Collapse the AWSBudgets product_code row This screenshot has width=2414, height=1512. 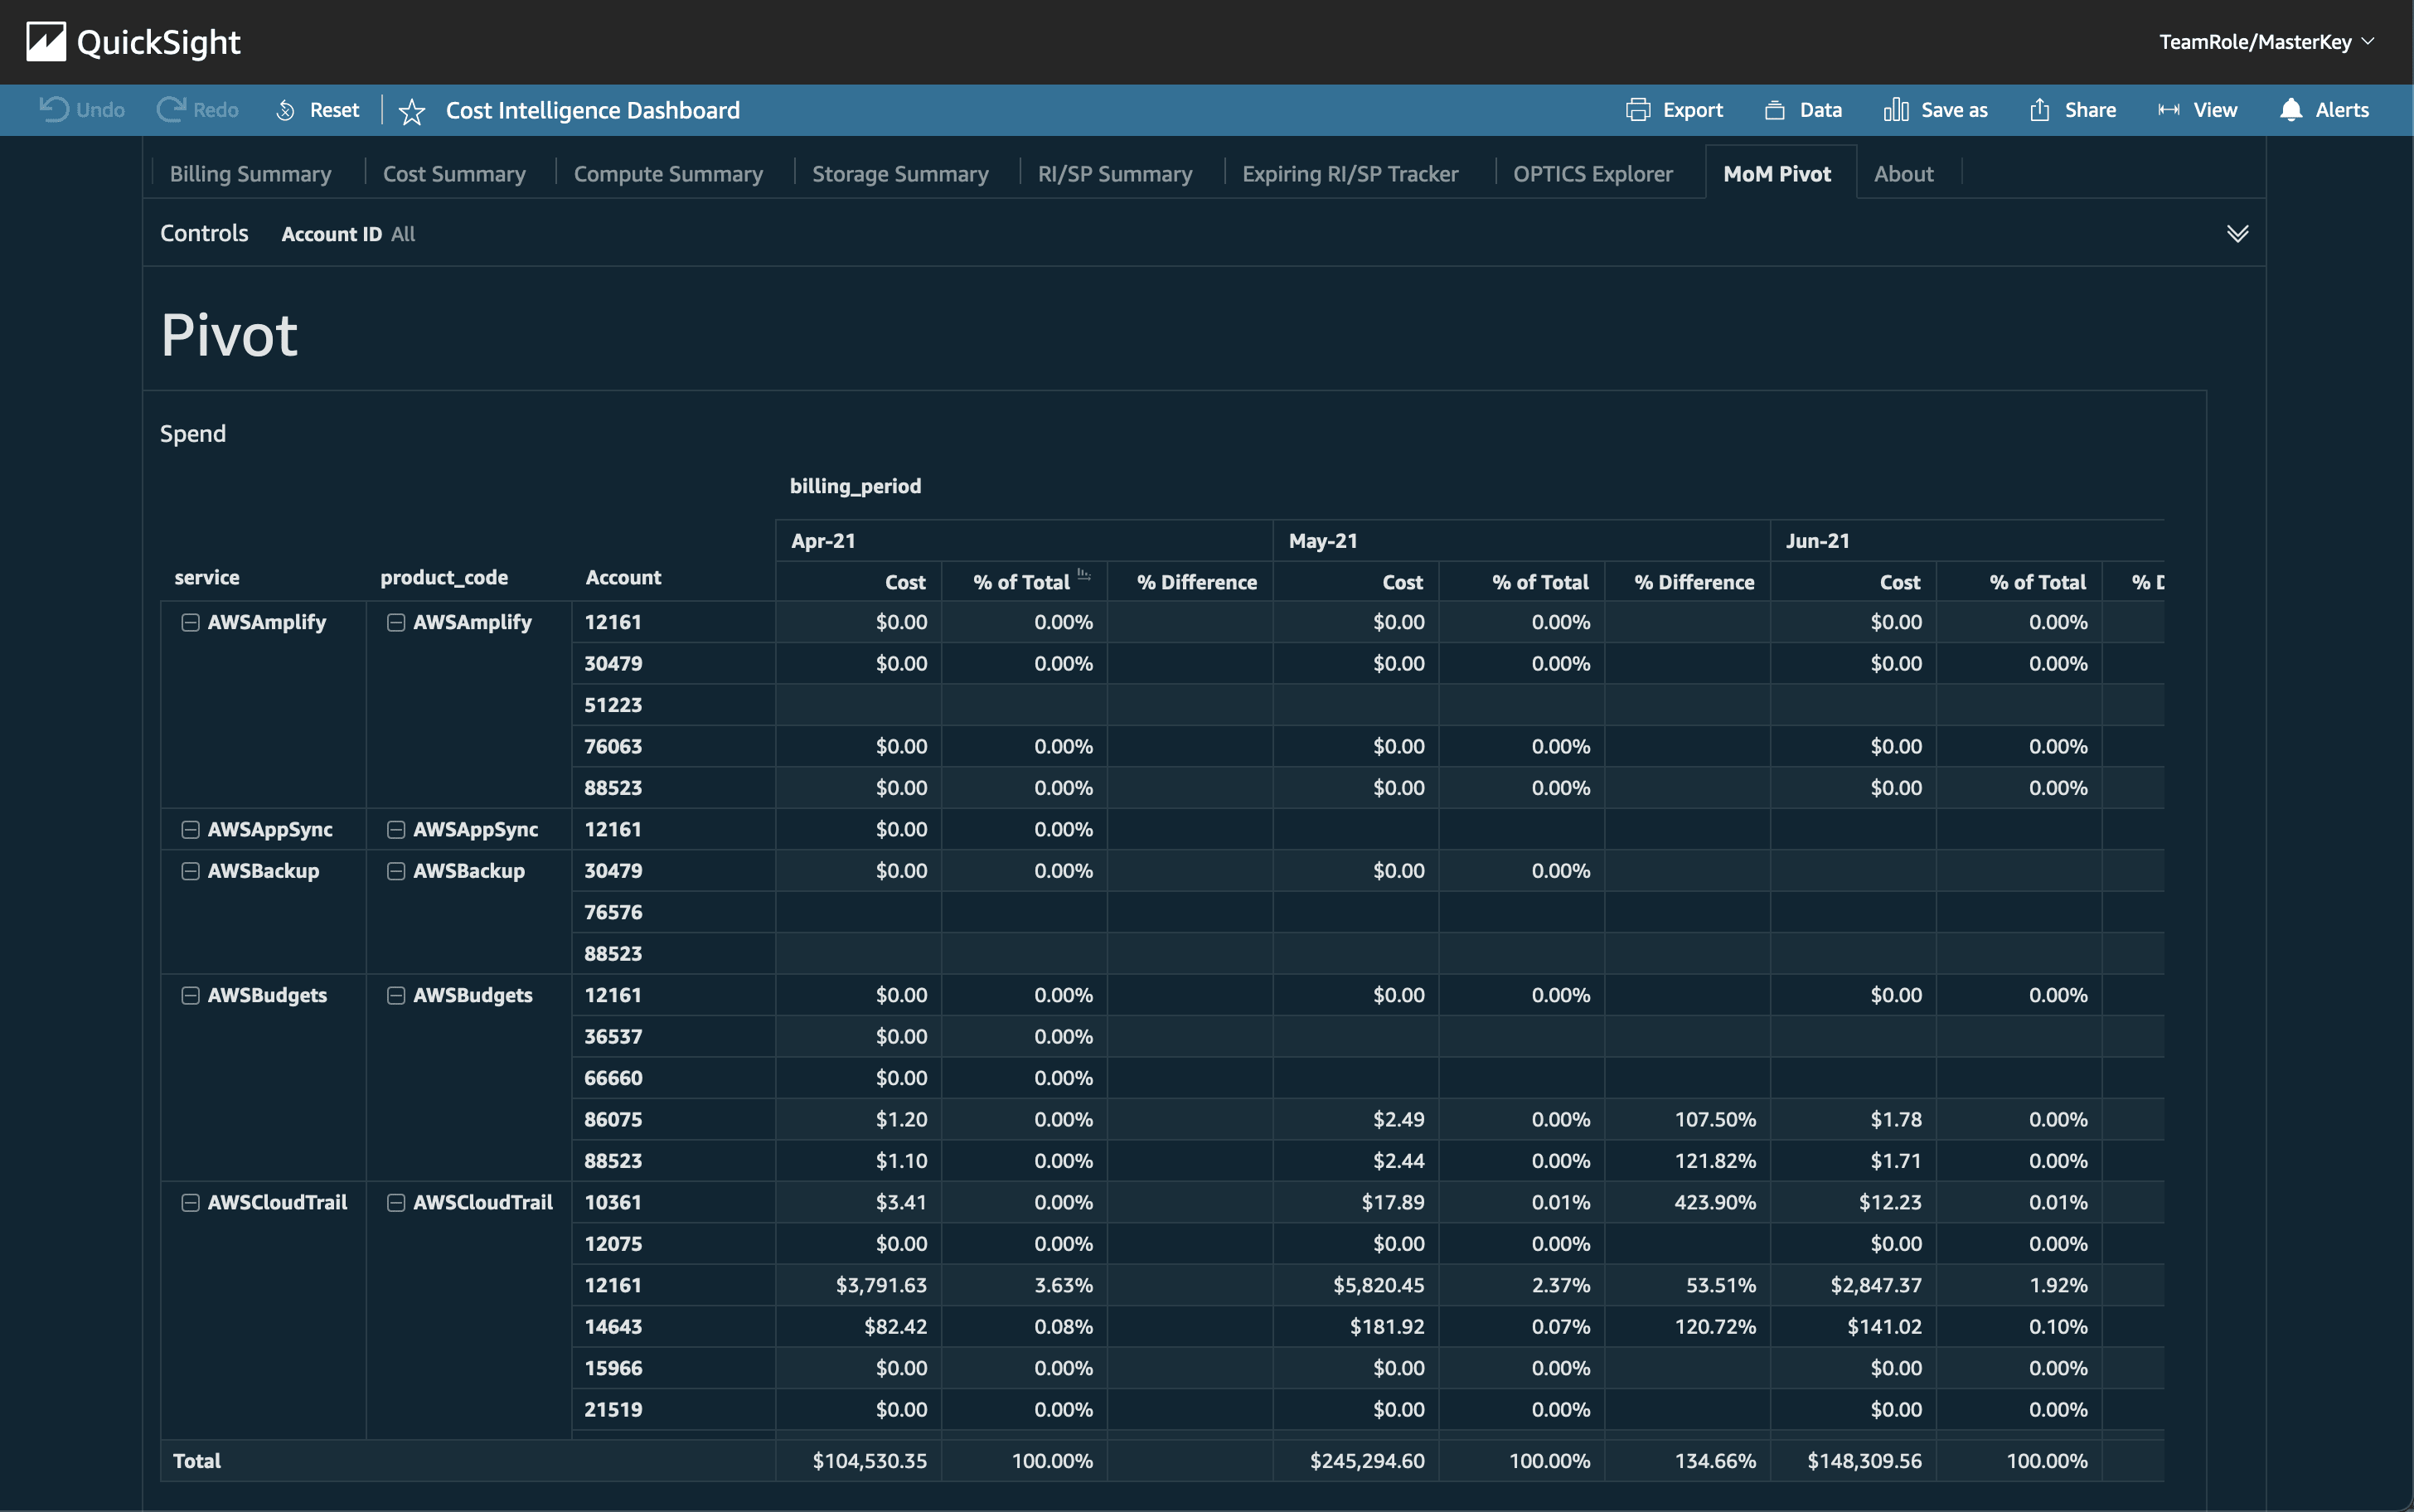click(396, 995)
